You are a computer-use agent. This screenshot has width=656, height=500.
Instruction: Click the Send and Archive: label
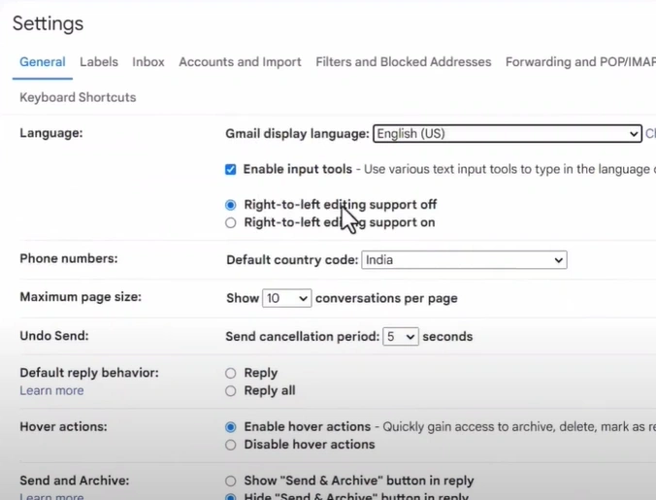[75, 481]
